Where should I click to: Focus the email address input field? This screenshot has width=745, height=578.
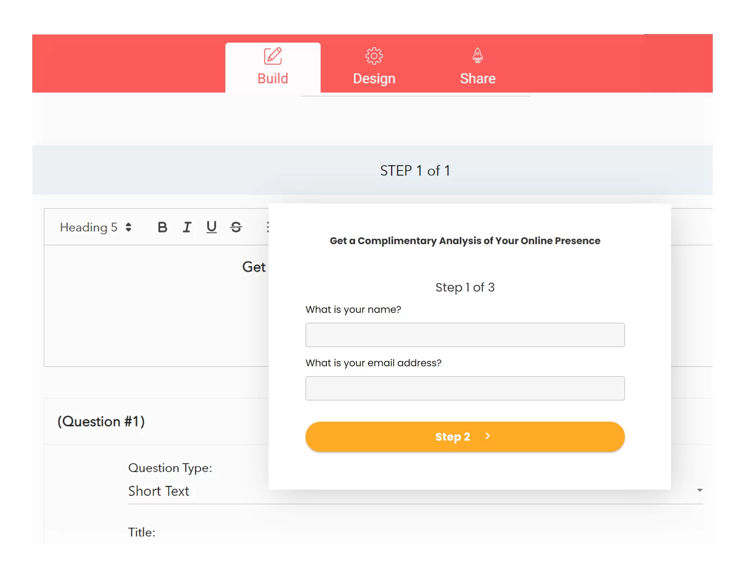coord(465,389)
